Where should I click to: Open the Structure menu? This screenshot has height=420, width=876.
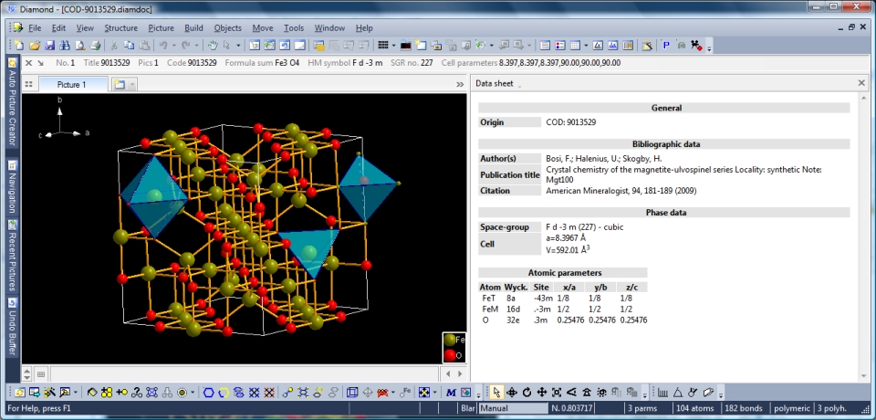point(120,28)
